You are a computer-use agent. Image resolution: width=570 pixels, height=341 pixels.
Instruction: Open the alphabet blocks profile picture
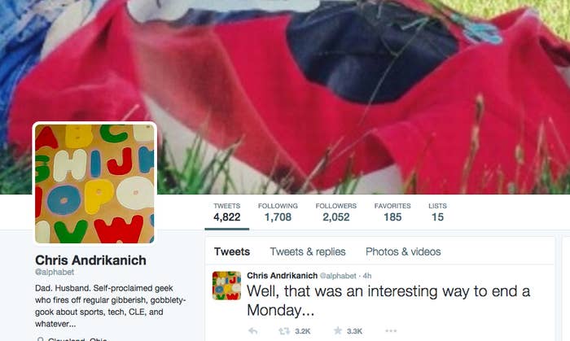[94, 183]
